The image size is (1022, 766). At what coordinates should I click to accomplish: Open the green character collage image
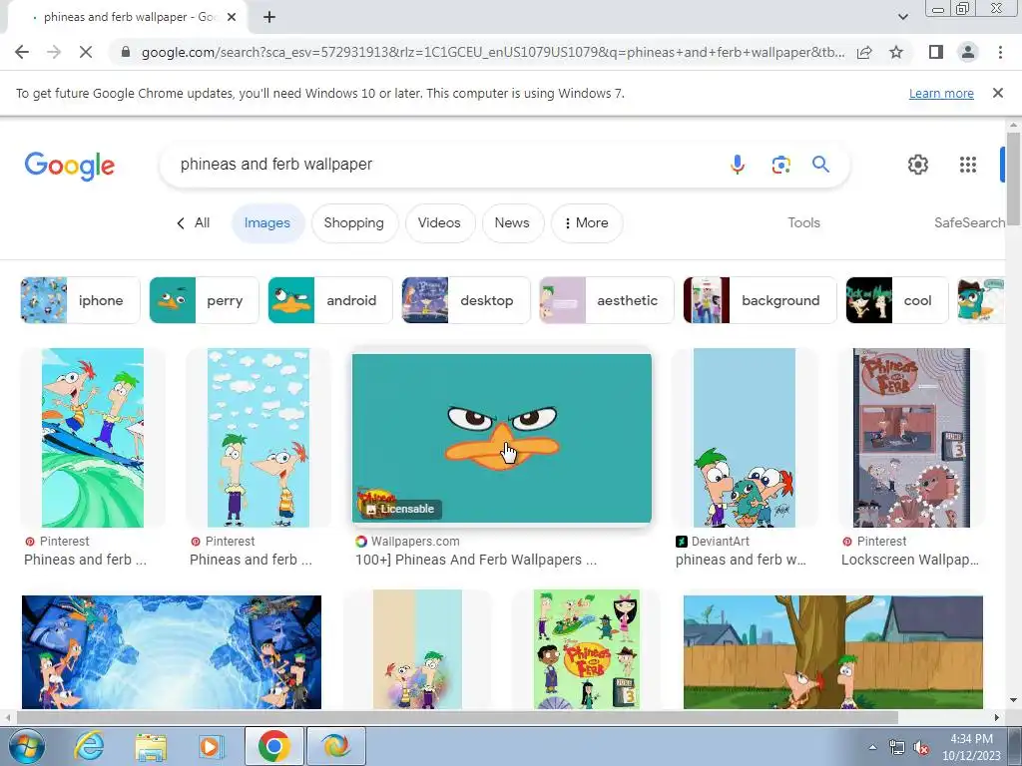[587, 649]
